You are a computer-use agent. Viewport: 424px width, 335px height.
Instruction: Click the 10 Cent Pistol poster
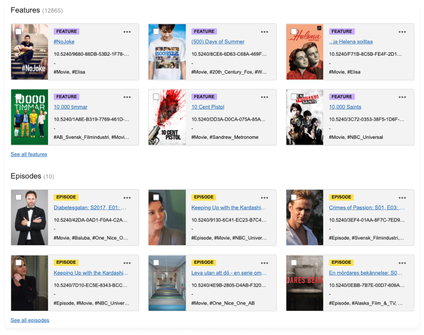click(167, 117)
